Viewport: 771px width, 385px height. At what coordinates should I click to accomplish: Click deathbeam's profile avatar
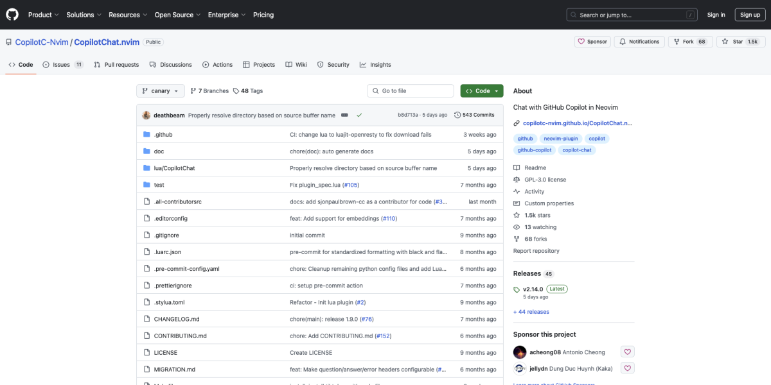(146, 115)
